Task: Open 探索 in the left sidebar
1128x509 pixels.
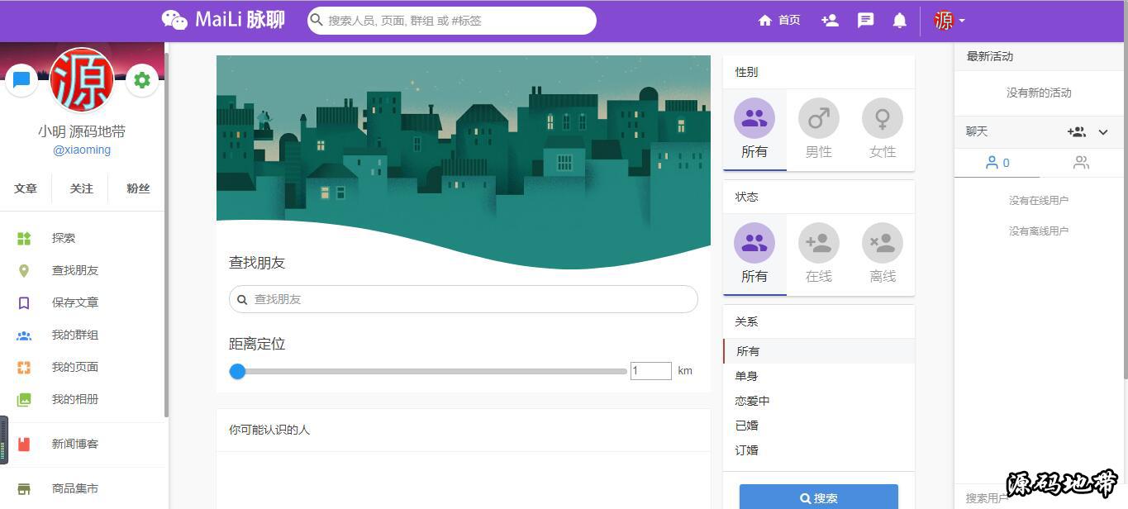Action: click(63, 238)
